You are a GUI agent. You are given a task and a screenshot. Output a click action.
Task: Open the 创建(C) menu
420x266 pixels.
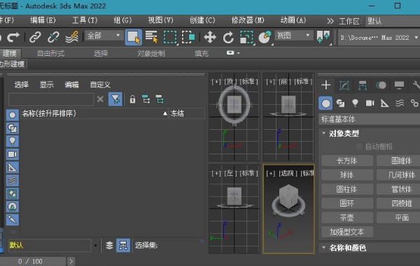point(202,20)
